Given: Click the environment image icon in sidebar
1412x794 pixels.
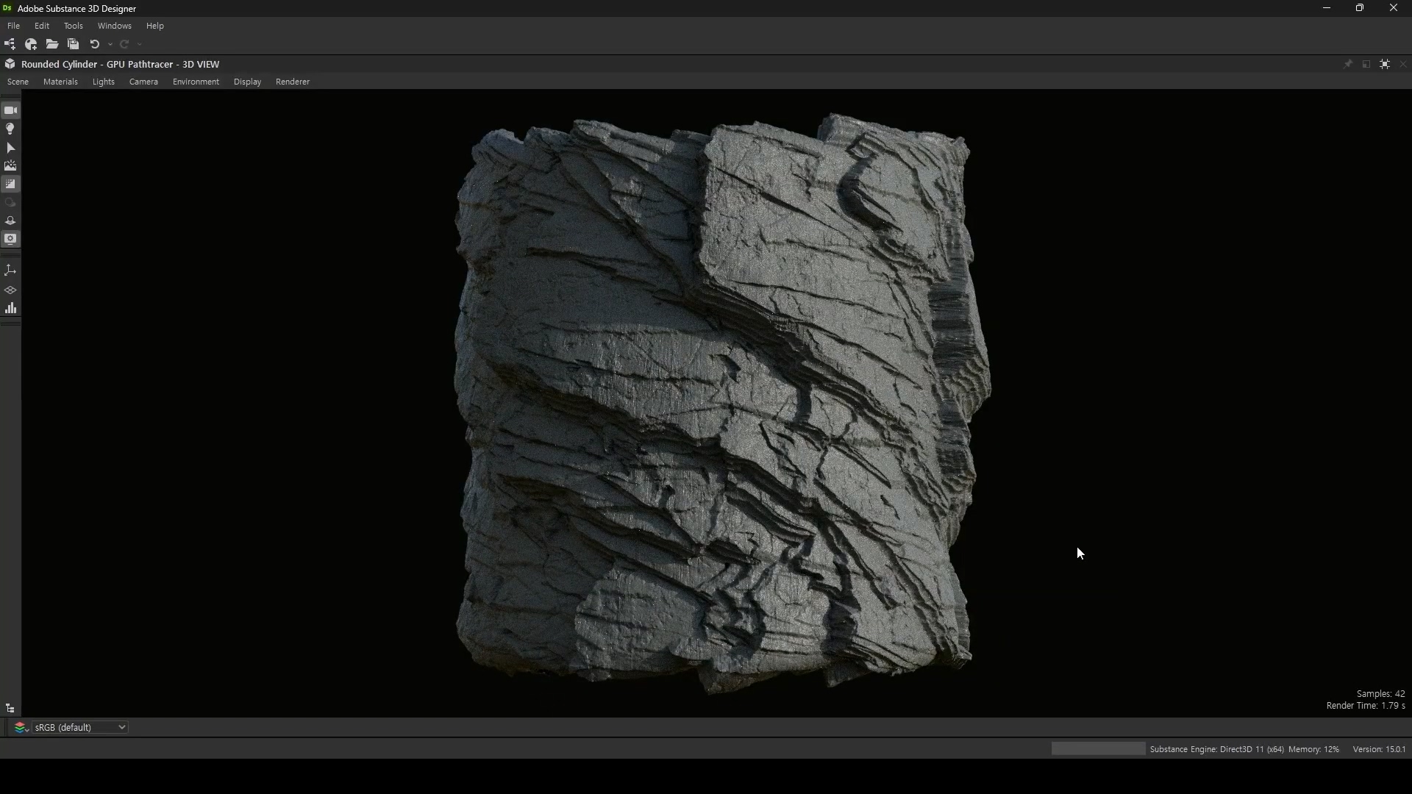Looking at the screenshot, I should pyautogui.click(x=10, y=166).
